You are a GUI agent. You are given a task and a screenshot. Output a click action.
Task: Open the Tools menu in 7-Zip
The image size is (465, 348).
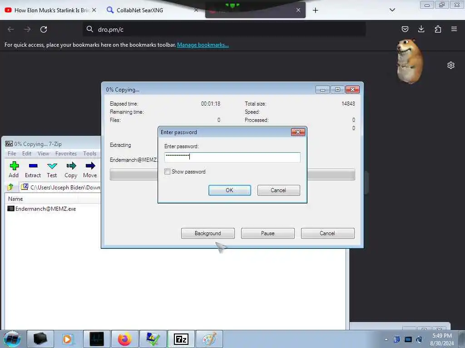click(89, 153)
